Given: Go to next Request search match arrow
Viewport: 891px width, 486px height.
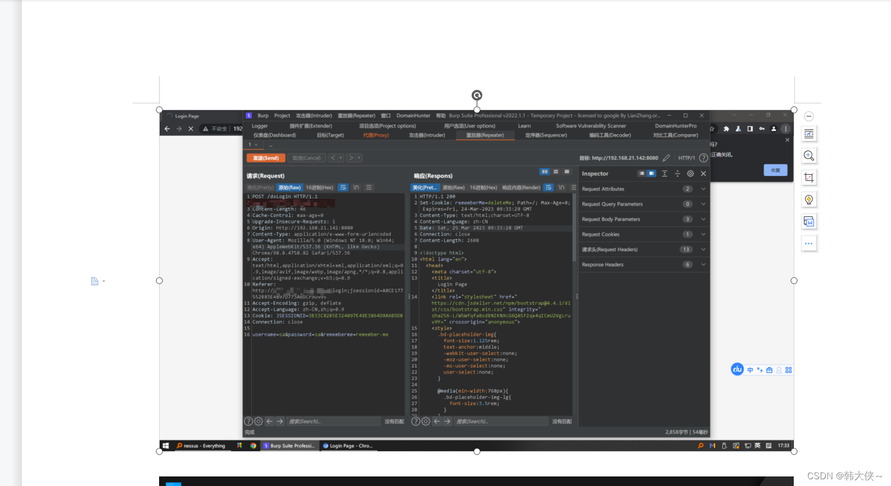Looking at the screenshot, I should click(280, 421).
